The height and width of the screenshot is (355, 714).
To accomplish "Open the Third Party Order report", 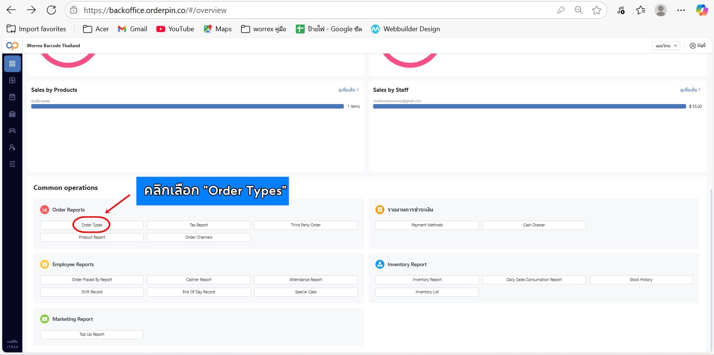I will point(306,225).
